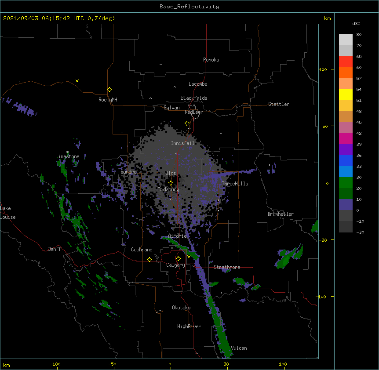
Task: Click the Stettler city label
Action: click(x=279, y=104)
